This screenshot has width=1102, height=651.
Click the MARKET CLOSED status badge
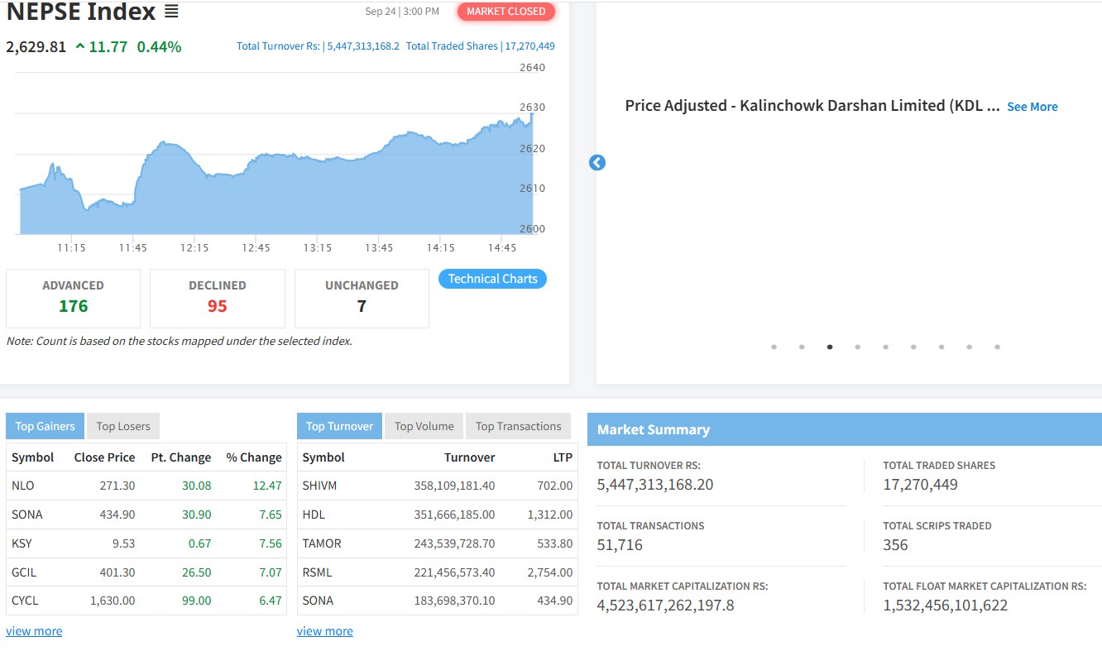506,12
